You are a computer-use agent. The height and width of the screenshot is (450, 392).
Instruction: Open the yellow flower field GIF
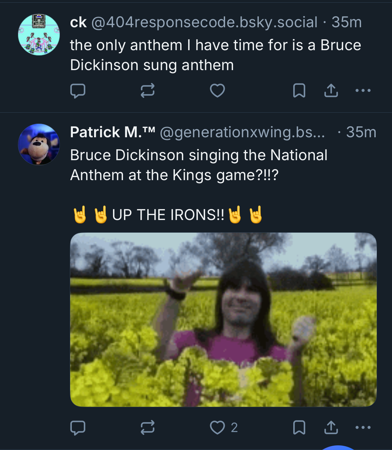coord(223,319)
